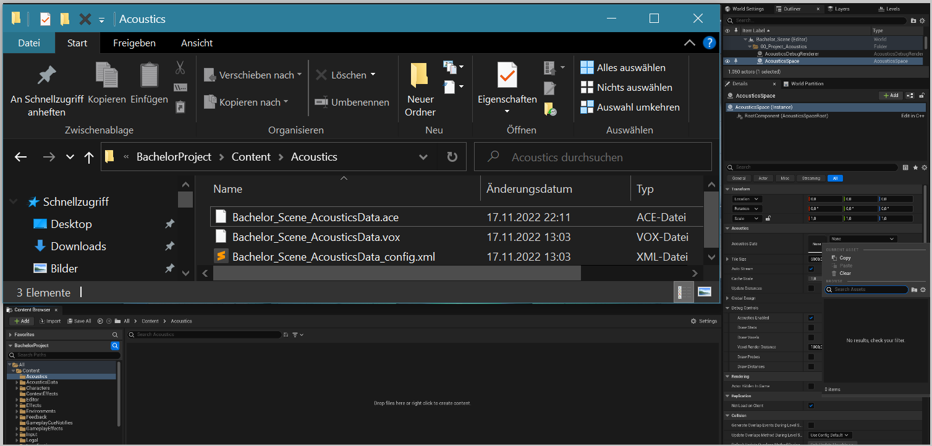Open the Outliner settings gear icon
Viewport: 932px width, 446px height.
tap(923, 20)
